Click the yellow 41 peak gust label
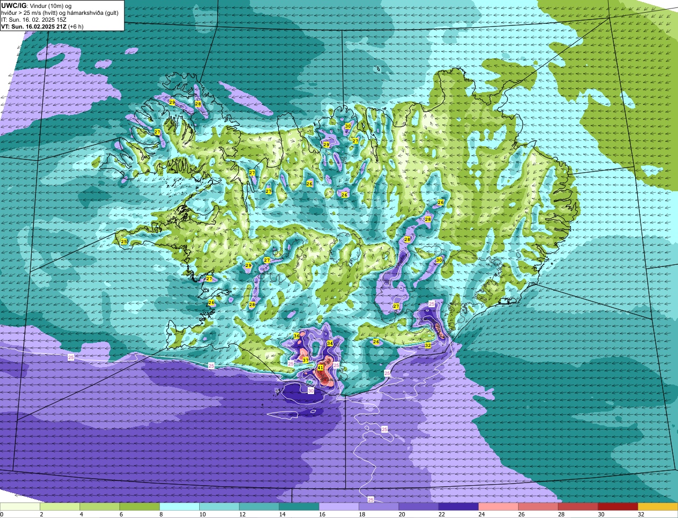Screen dimensions: 678x518 320,368
